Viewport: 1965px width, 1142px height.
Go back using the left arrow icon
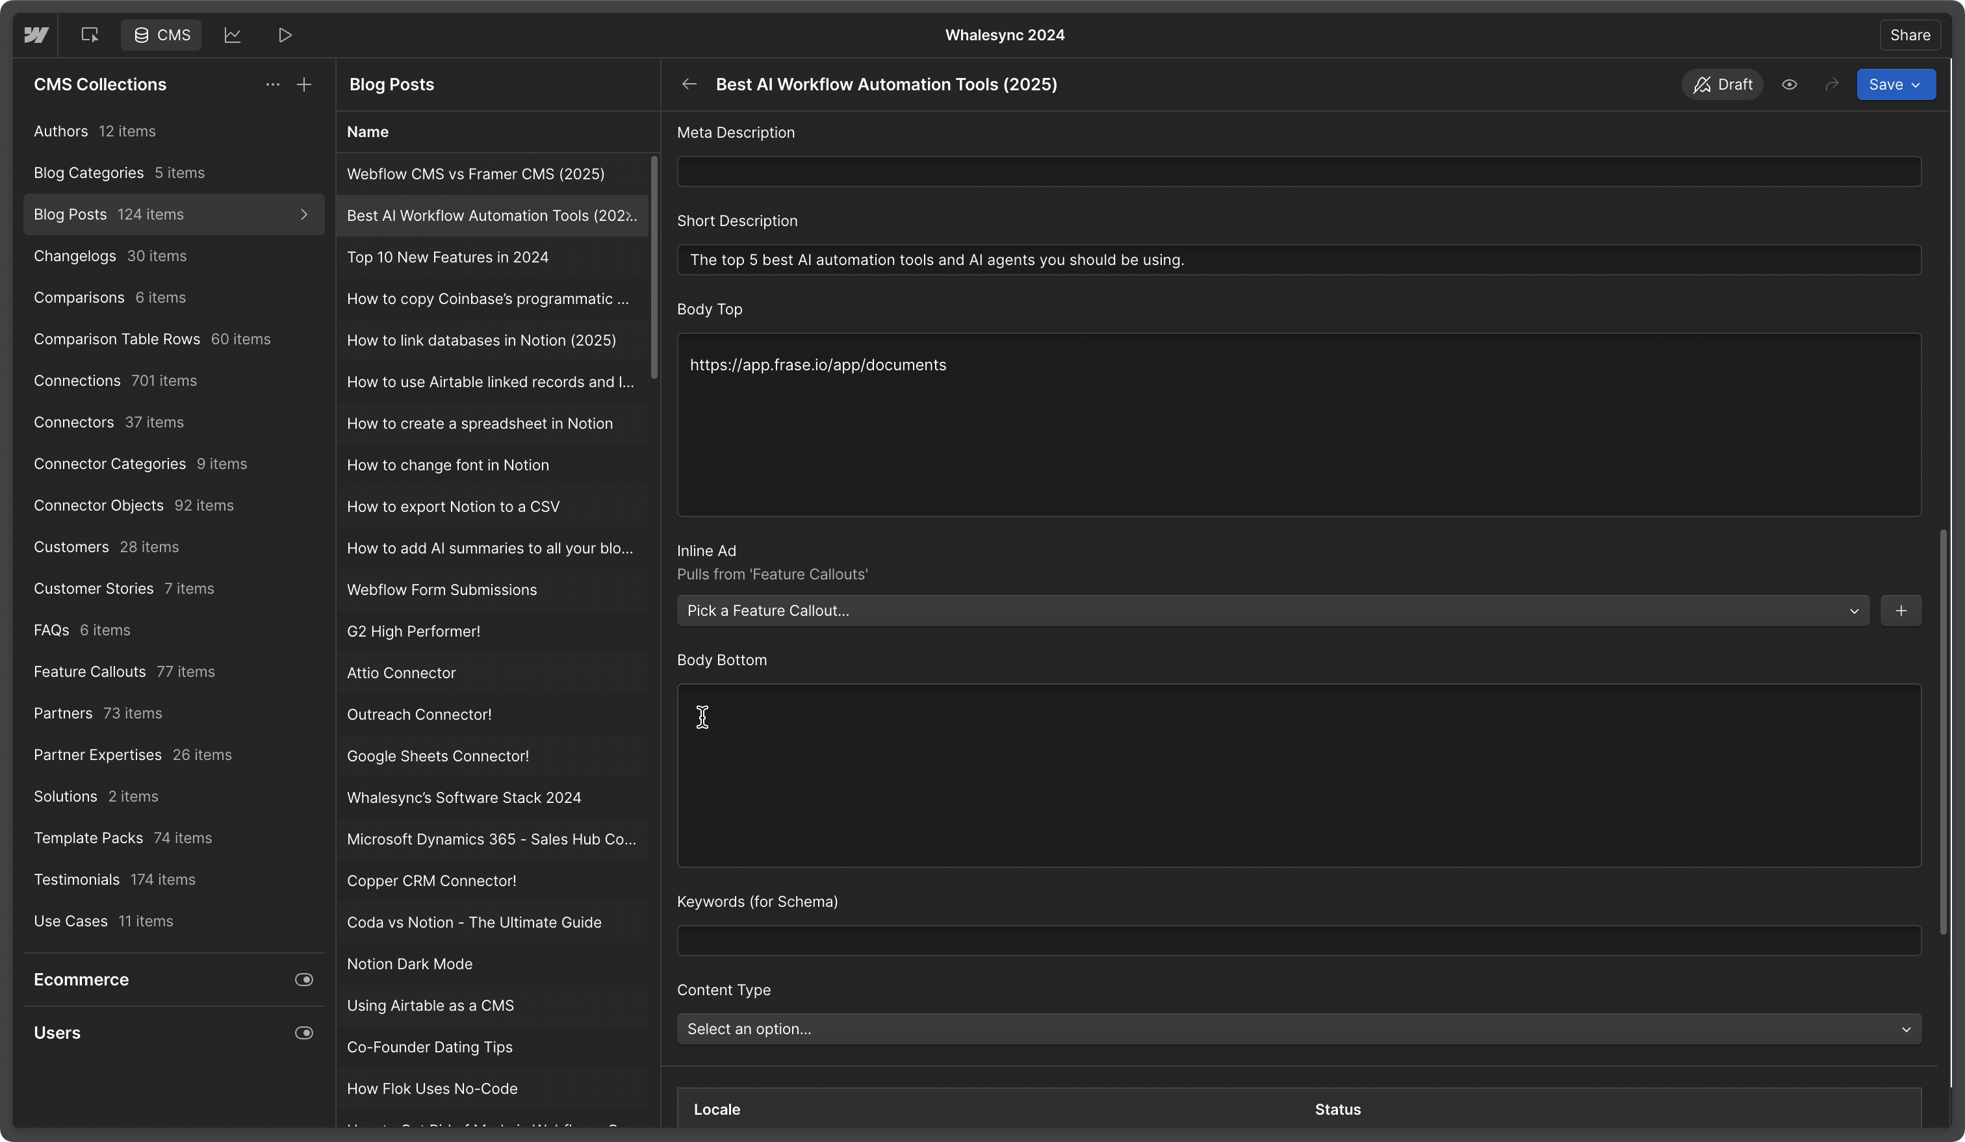pos(689,84)
